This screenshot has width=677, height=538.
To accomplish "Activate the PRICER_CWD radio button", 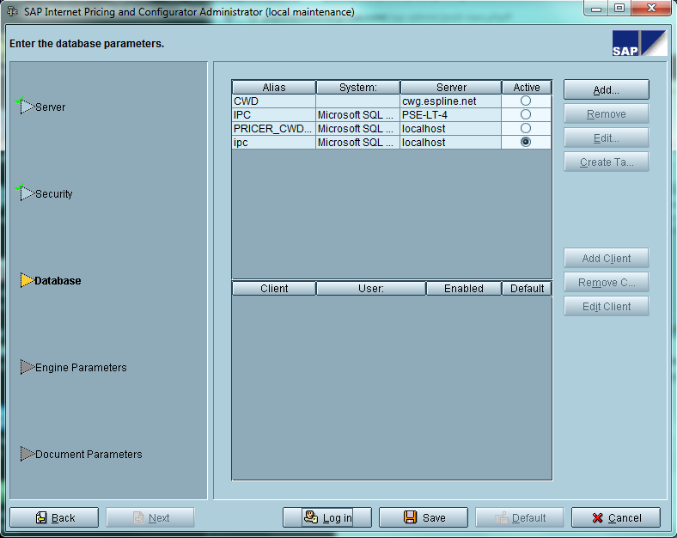I will coord(526,128).
